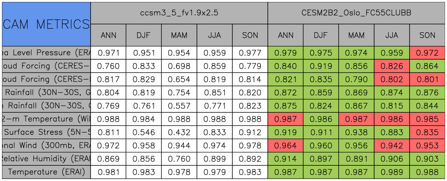Select the CESM2B2_Oslo_FC55CLUBB model header
Image resolution: width=447 pixels, height=181 pixels.
(x=356, y=13)
